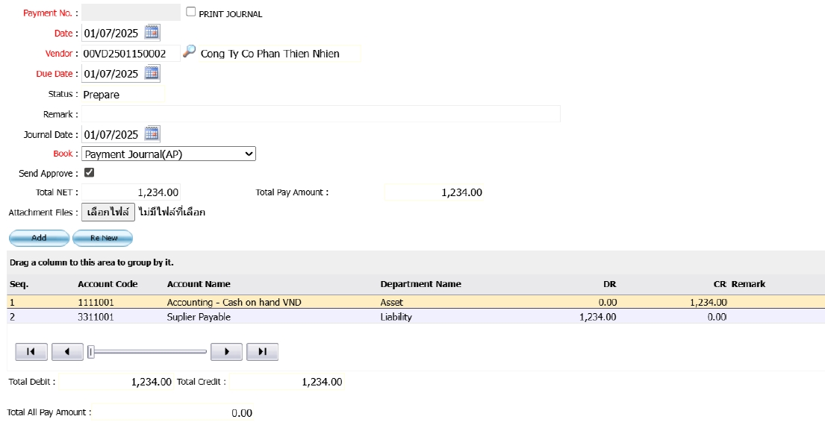
Task: Go to the previous page arrow
Action: pyautogui.click(x=67, y=351)
